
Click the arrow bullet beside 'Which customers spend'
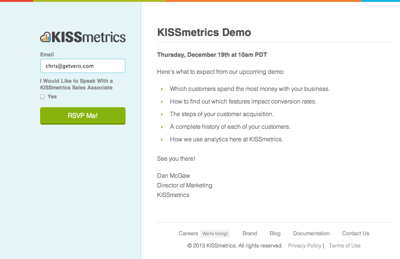162,89
